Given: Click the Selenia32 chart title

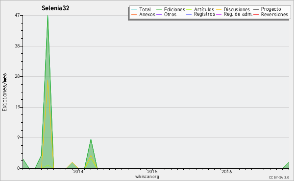Looking at the screenshot, I should 55,8.
